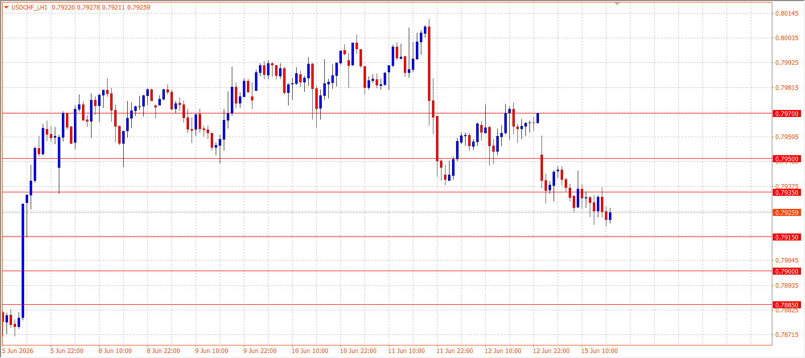805x358 pixels.
Task: Click the 15 Jun 10:00 time label
Action: [599, 351]
